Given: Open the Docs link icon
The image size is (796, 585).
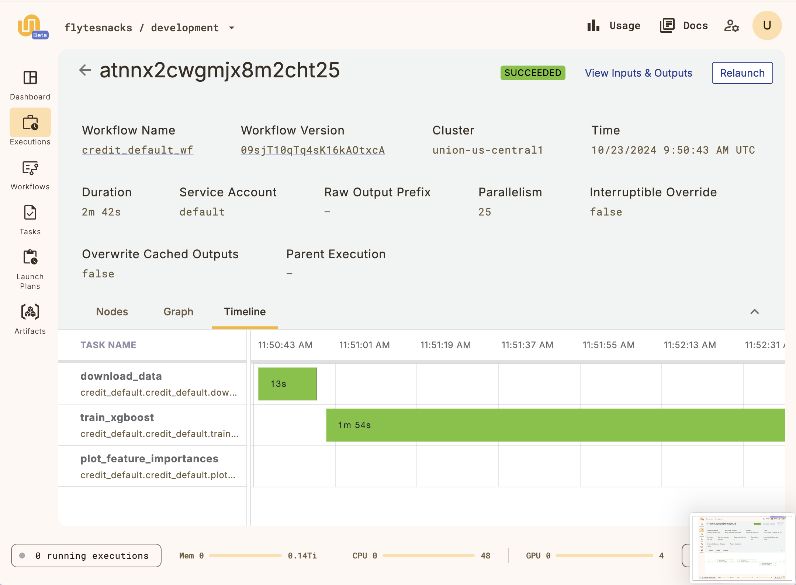Looking at the screenshot, I should [667, 26].
